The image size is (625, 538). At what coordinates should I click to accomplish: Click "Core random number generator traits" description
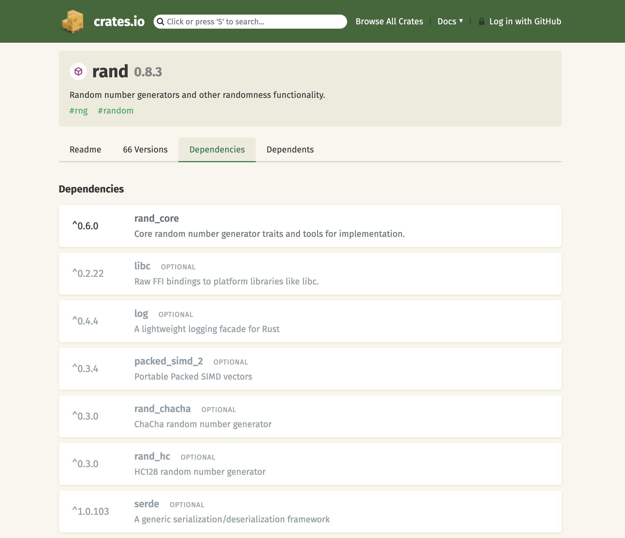pyautogui.click(x=269, y=234)
